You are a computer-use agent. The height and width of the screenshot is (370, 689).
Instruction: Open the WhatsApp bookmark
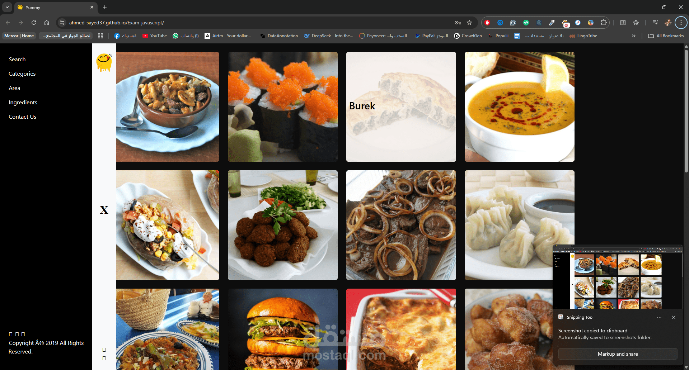click(186, 36)
